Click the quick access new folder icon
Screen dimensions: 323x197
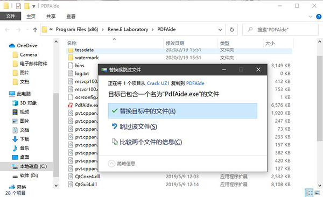tap(27, 6)
